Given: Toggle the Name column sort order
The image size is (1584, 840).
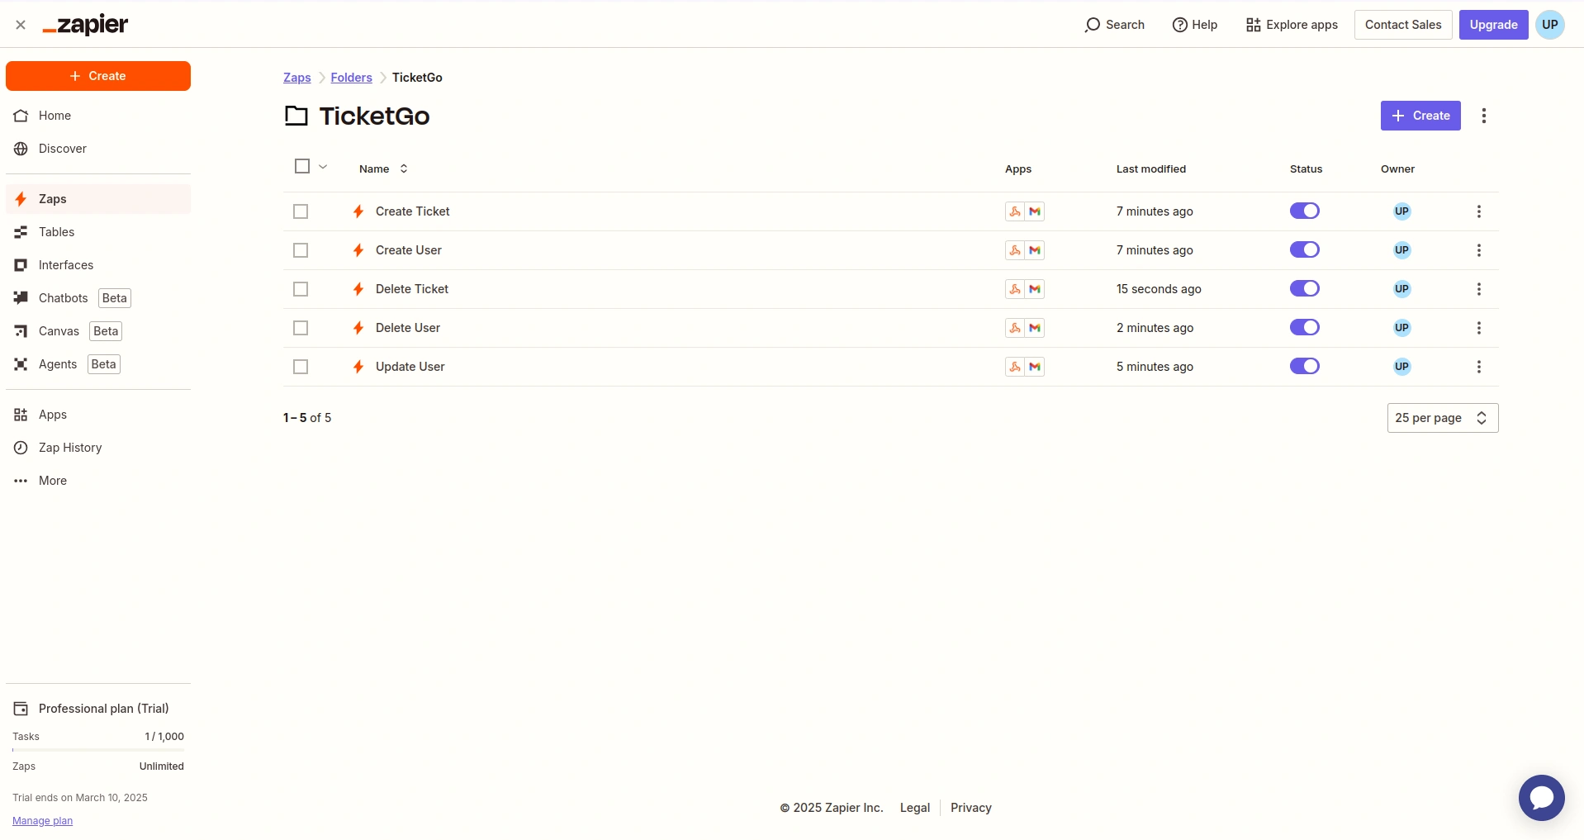Looking at the screenshot, I should pyautogui.click(x=403, y=168).
